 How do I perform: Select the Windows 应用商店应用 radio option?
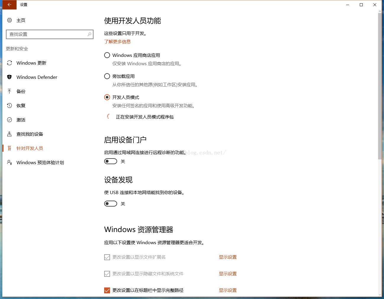click(107, 55)
